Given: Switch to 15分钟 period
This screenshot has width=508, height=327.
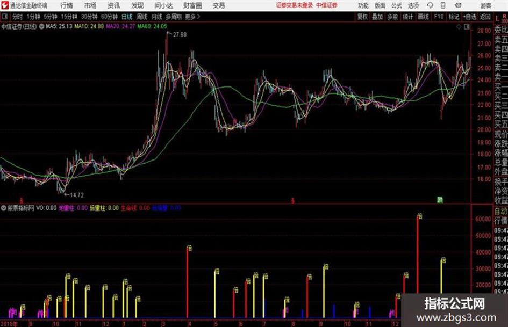Looking at the screenshot, I should coord(69,17).
